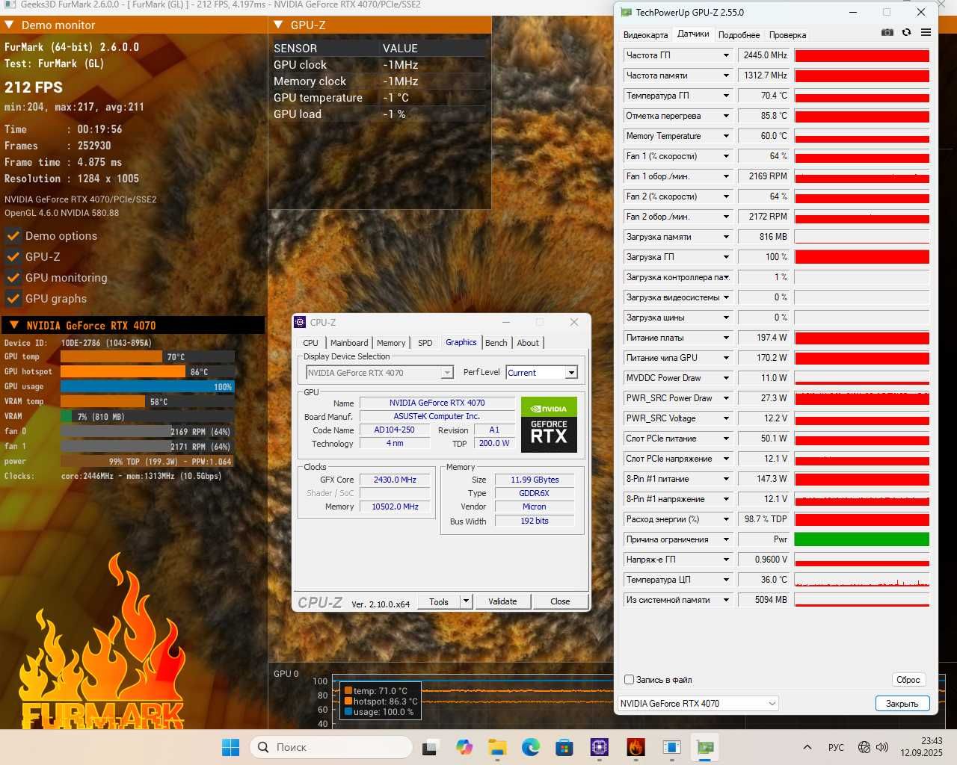Image resolution: width=957 pixels, height=765 pixels.
Task: Switch to the Mainboard tab in CPU-Z
Action: point(349,343)
